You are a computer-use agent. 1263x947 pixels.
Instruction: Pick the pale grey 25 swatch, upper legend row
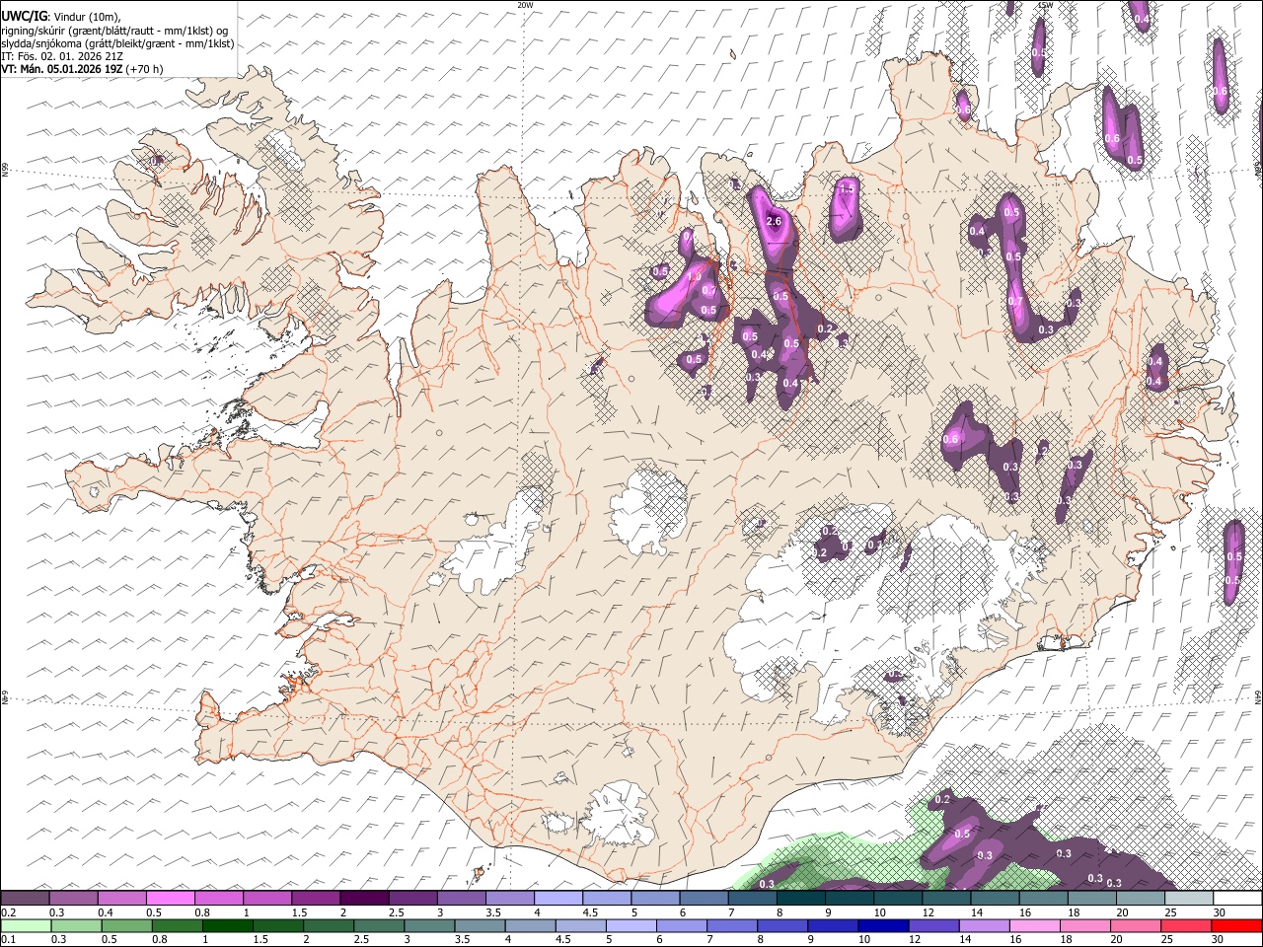tap(1188, 899)
